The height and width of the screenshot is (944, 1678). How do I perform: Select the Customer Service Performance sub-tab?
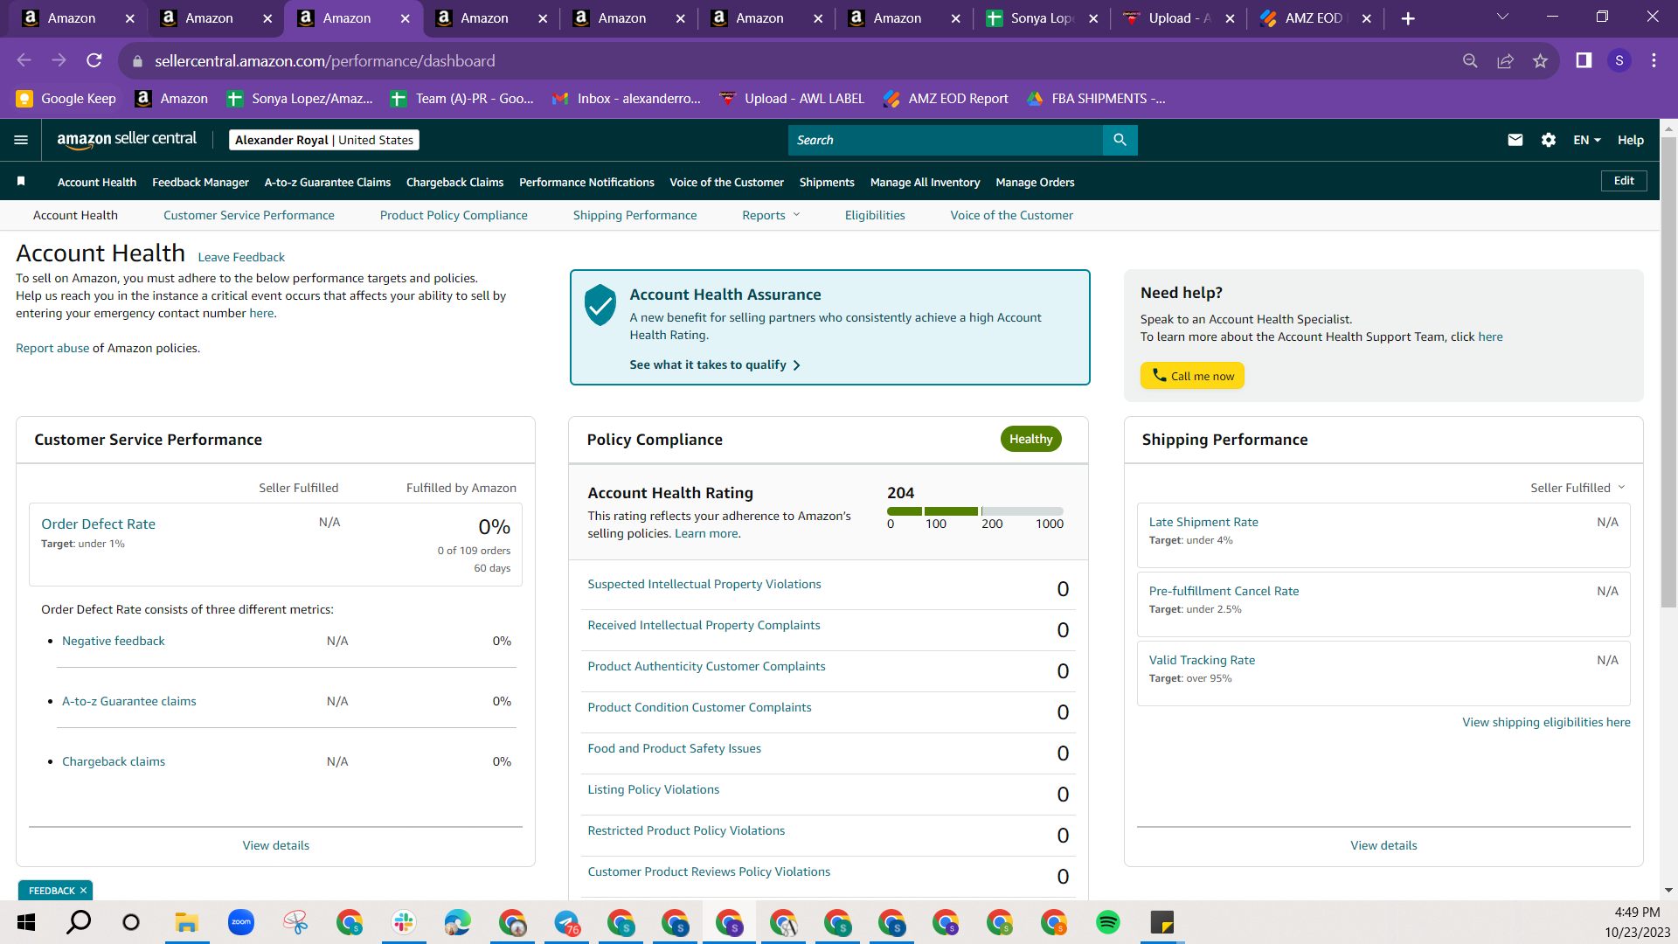(249, 215)
